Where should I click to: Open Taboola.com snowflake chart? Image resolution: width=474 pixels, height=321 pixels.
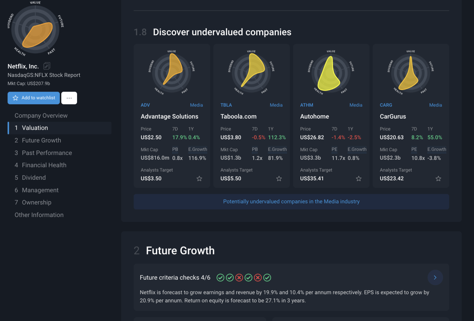pyautogui.click(x=252, y=72)
